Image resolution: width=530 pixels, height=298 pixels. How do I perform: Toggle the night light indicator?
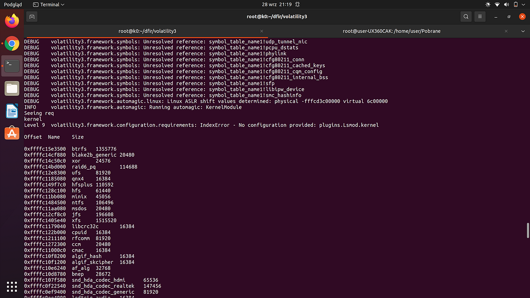pos(488,4)
